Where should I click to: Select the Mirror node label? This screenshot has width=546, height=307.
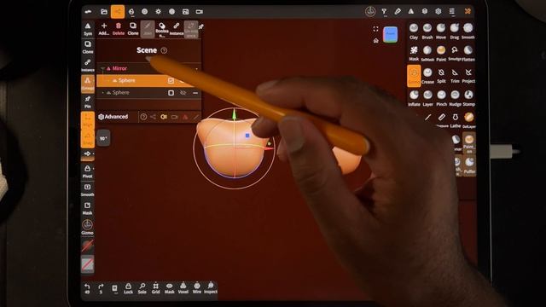click(119, 68)
